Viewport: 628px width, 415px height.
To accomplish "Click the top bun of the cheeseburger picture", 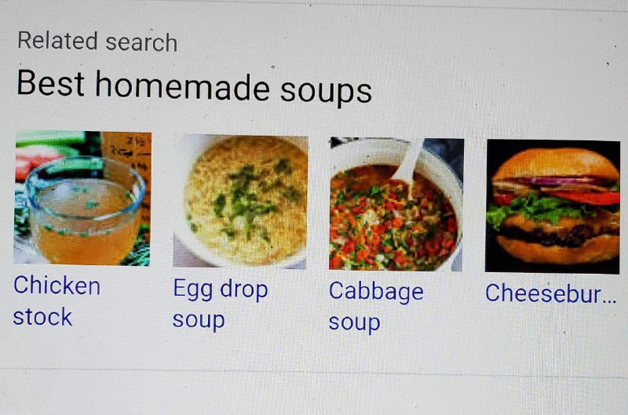I will pos(556,163).
